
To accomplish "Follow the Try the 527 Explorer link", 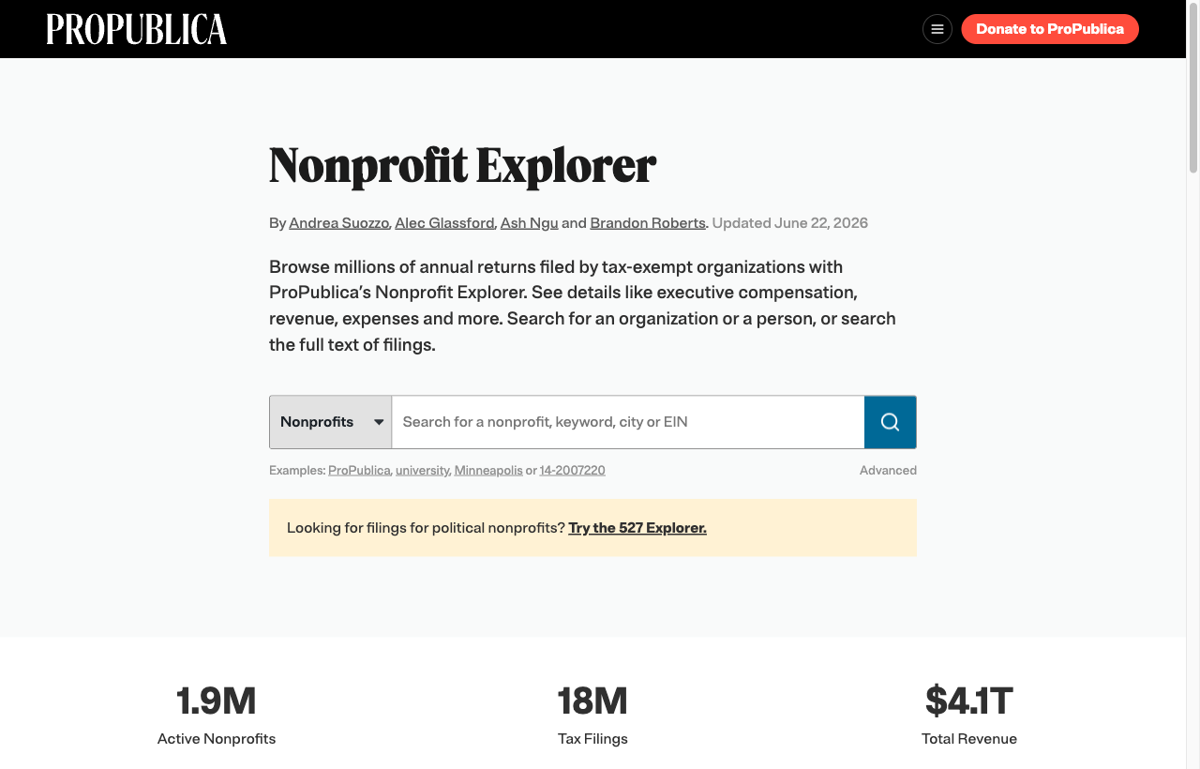I will tap(637, 528).
